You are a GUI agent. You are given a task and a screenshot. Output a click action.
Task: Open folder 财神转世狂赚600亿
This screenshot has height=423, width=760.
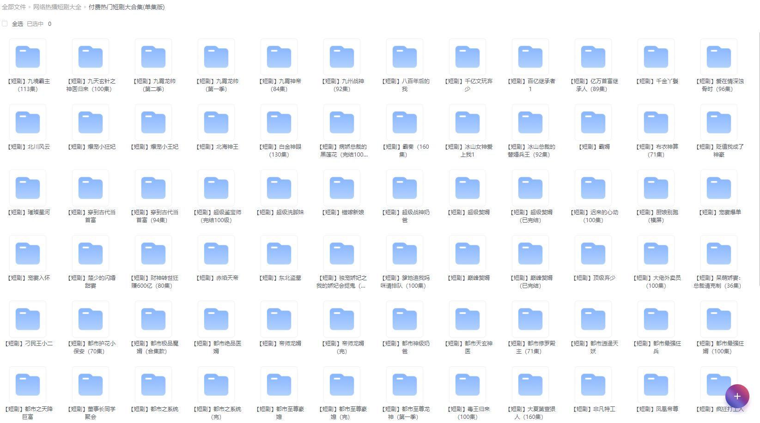[153, 254]
